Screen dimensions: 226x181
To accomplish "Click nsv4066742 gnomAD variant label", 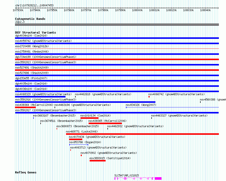I will tap(176, 94).
